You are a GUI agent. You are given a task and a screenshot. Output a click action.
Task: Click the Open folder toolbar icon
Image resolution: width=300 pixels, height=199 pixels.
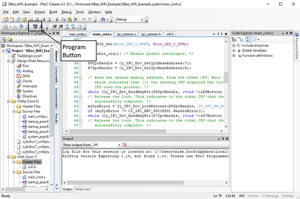[24, 19]
